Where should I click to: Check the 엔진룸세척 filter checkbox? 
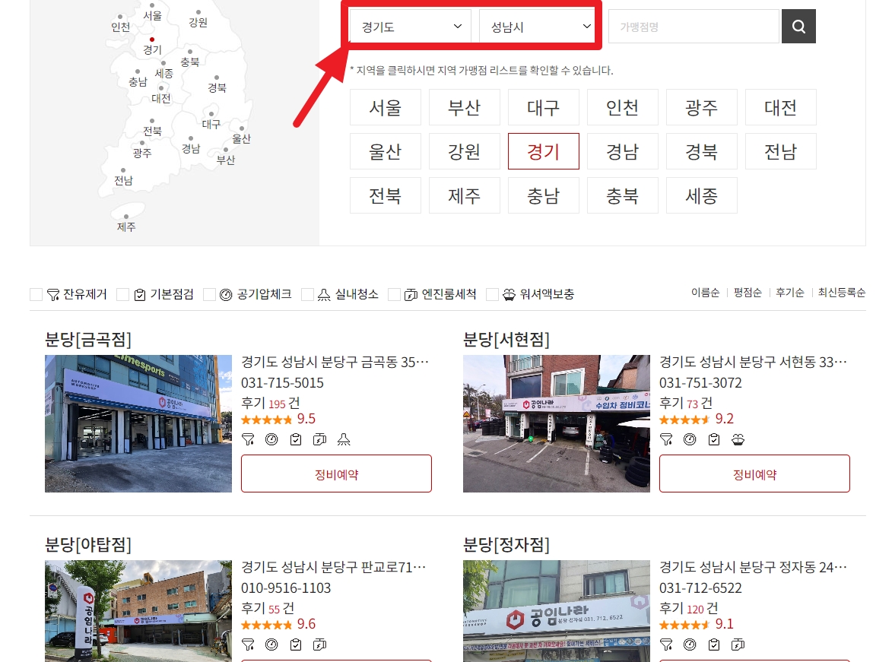pos(394,294)
